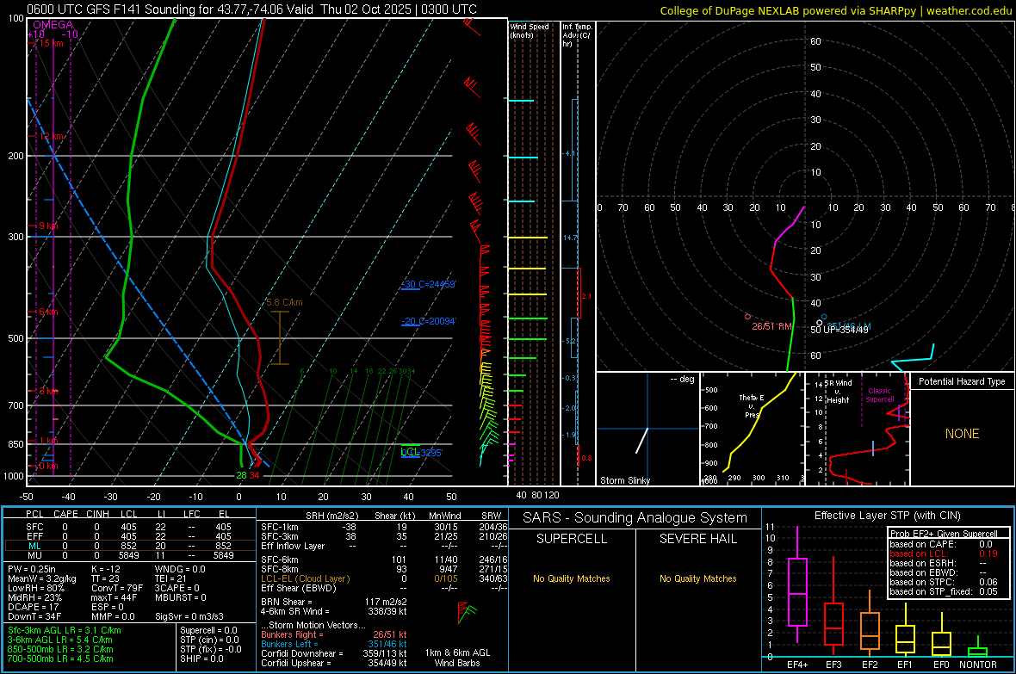1016x674 pixels.
Task: Click the Corfidi Downshear = 359/113 kt line
Action: (x=334, y=653)
